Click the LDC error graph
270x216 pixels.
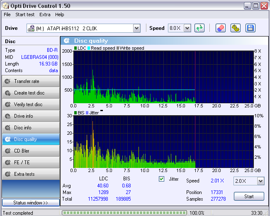(x=163, y=77)
